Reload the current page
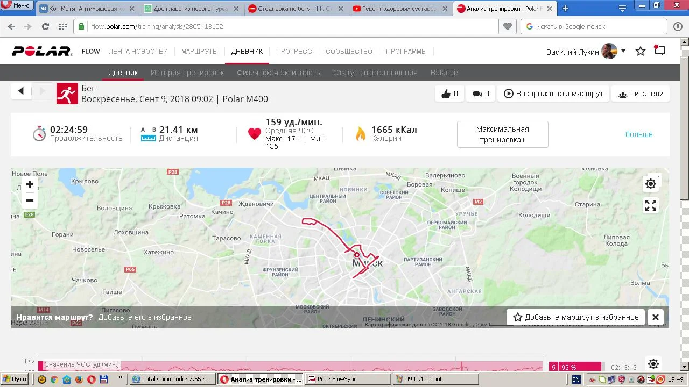The width and height of the screenshot is (689, 387). pyautogui.click(x=45, y=26)
